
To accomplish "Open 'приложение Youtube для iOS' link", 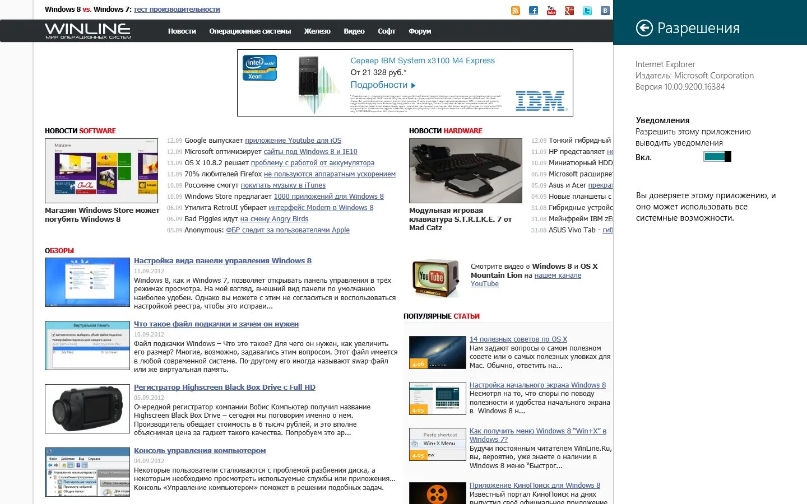I will point(293,141).
